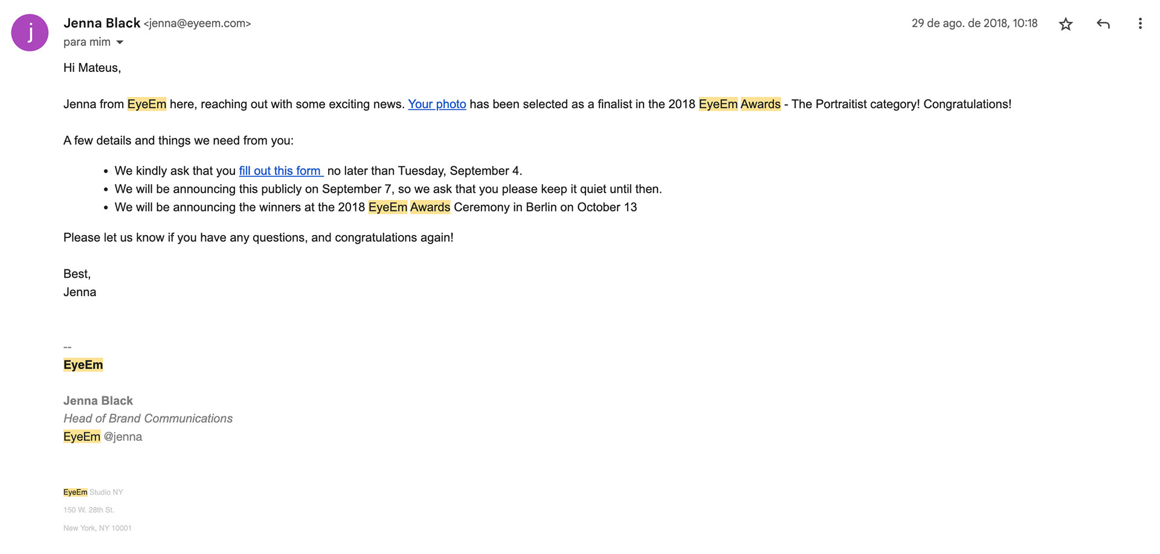Click the bold EyeEm signature heading
This screenshot has height=554, width=1160.
pyautogui.click(x=83, y=365)
